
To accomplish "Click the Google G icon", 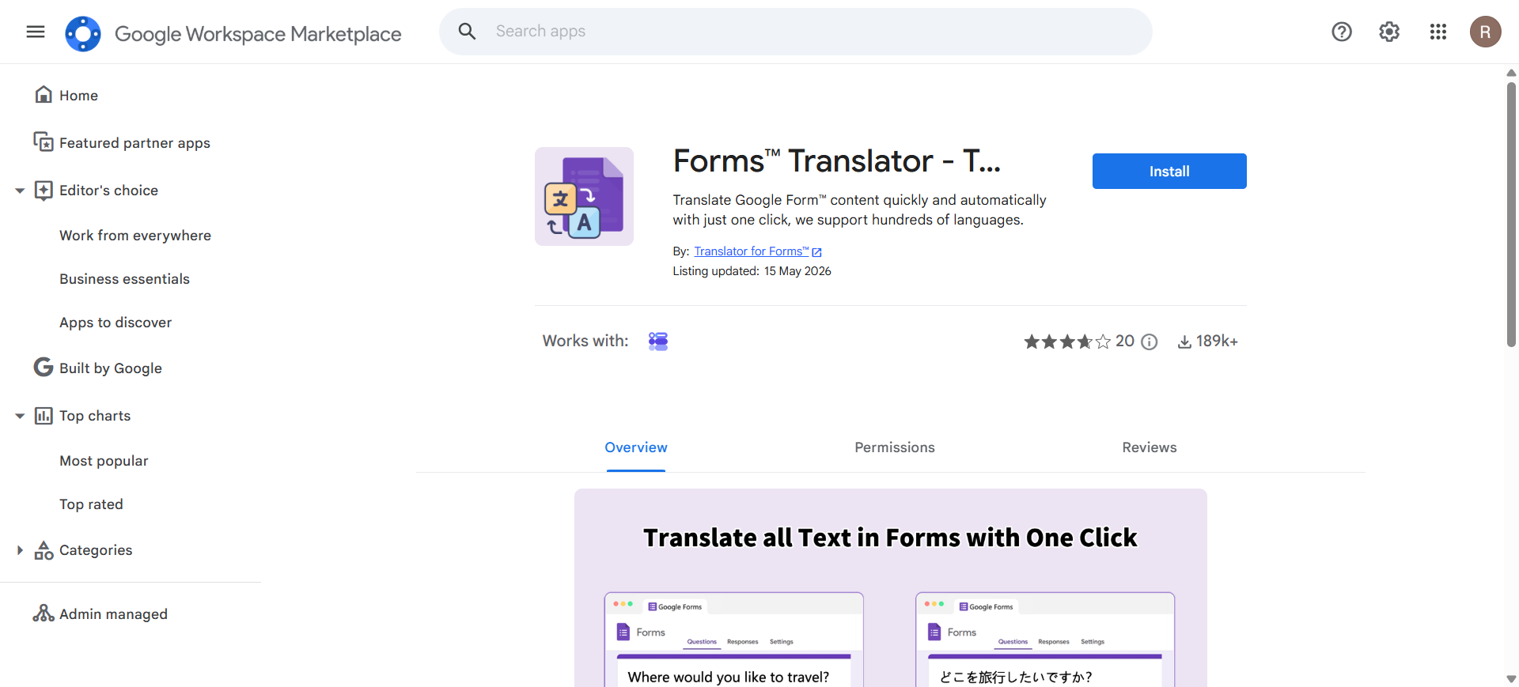I will coord(44,368).
